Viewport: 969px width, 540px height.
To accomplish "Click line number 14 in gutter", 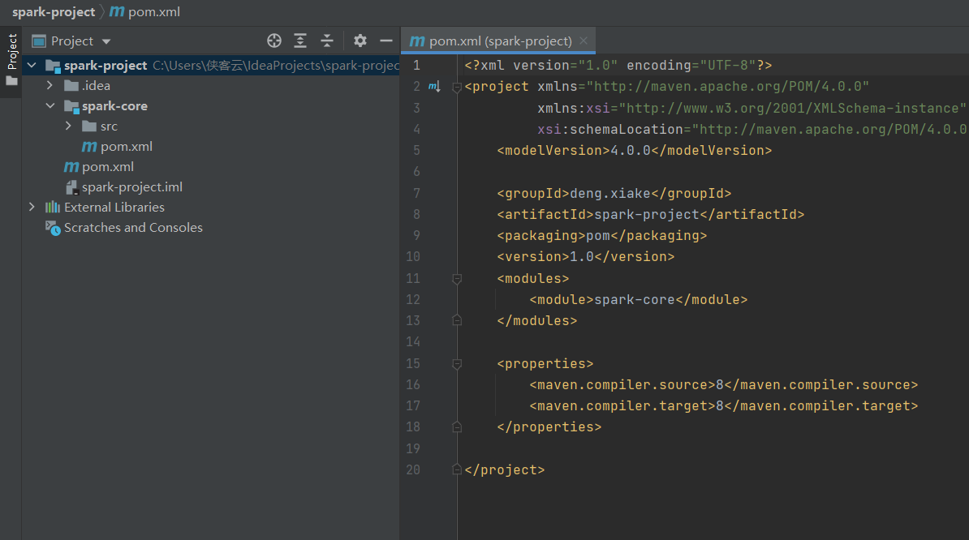I will (413, 342).
